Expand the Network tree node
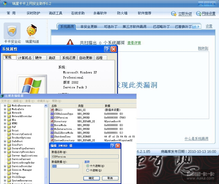219x184 pixels. 5,113
